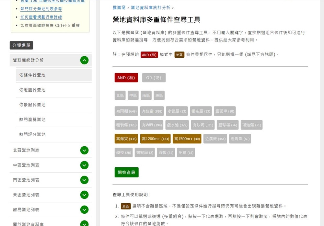Deselect the 高海拔 (436) filter
Screen dimensions: 324x226
tap(126, 139)
